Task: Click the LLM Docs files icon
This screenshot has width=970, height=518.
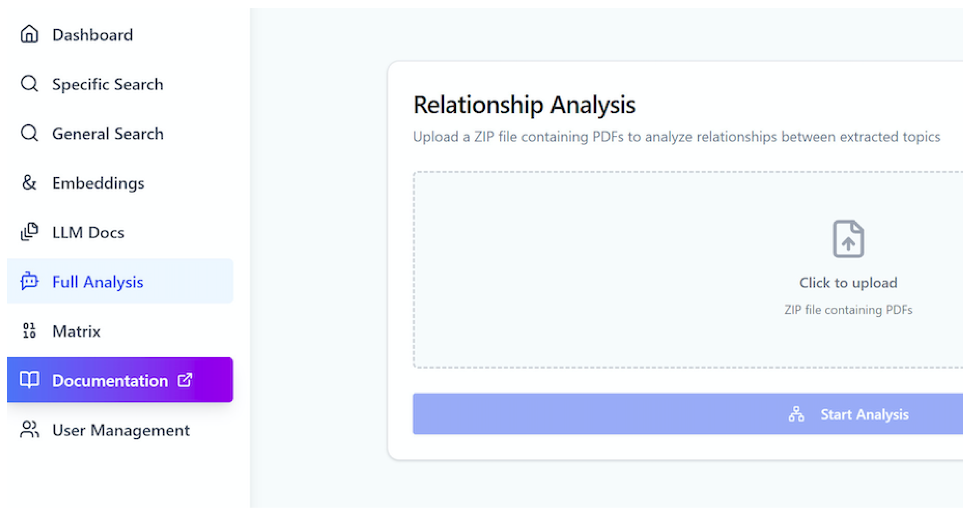Action: 29,232
